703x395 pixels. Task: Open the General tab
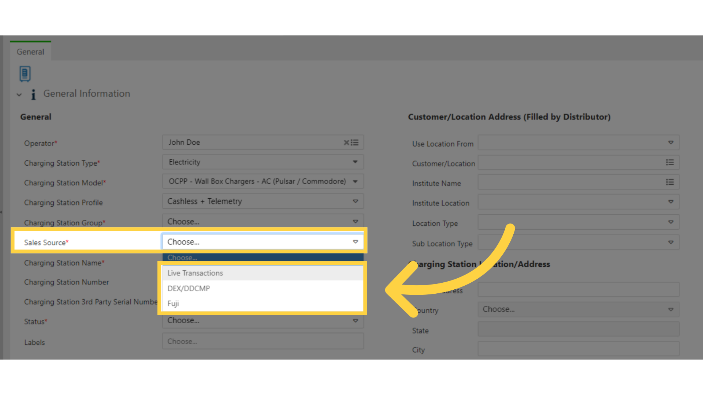pos(30,52)
